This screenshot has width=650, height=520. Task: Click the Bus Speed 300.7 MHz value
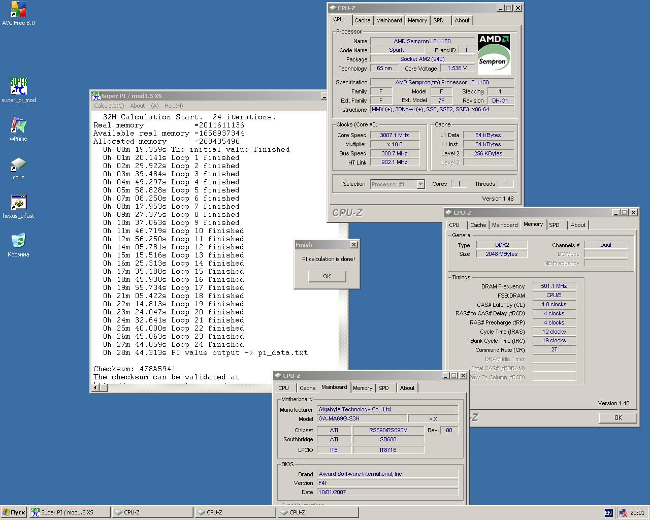point(395,153)
